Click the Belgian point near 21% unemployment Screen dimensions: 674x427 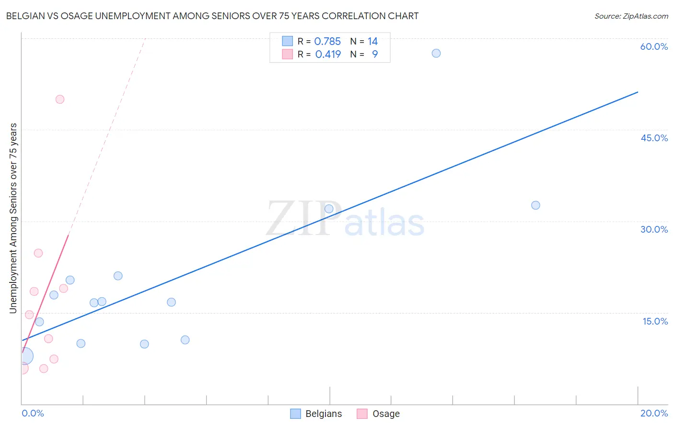(x=118, y=276)
